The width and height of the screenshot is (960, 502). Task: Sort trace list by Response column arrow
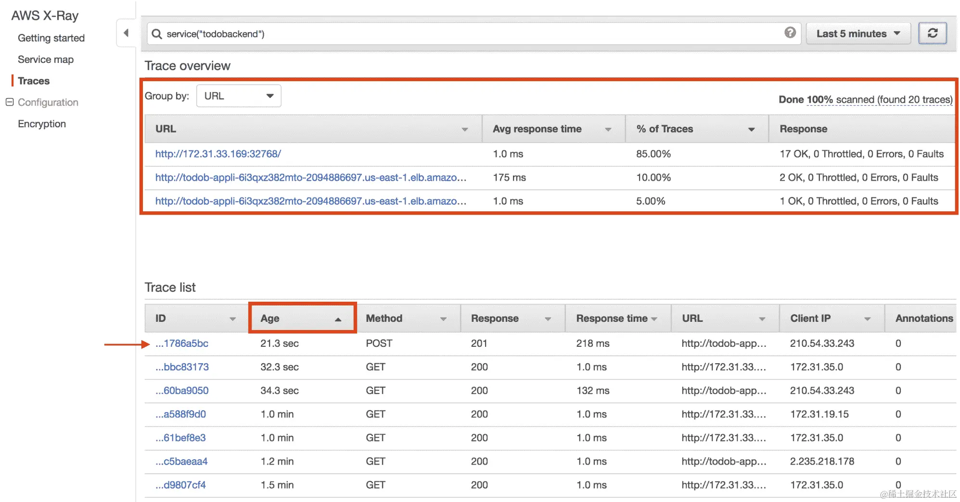[548, 319]
